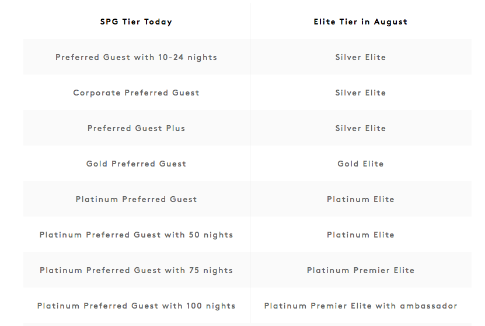Select the Gold Elite cell
Image resolution: width=485 pixels, height=326 pixels.
(x=361, y=164)
